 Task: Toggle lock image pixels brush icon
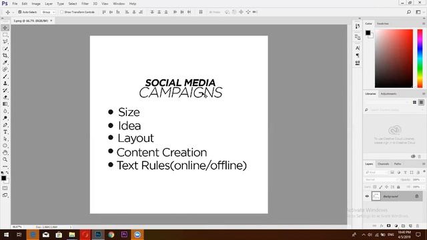pos(381,187)
